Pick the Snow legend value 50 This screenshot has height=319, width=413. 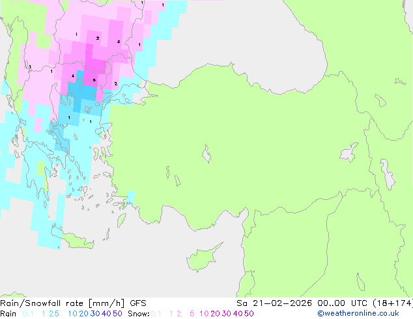point(249,314)
